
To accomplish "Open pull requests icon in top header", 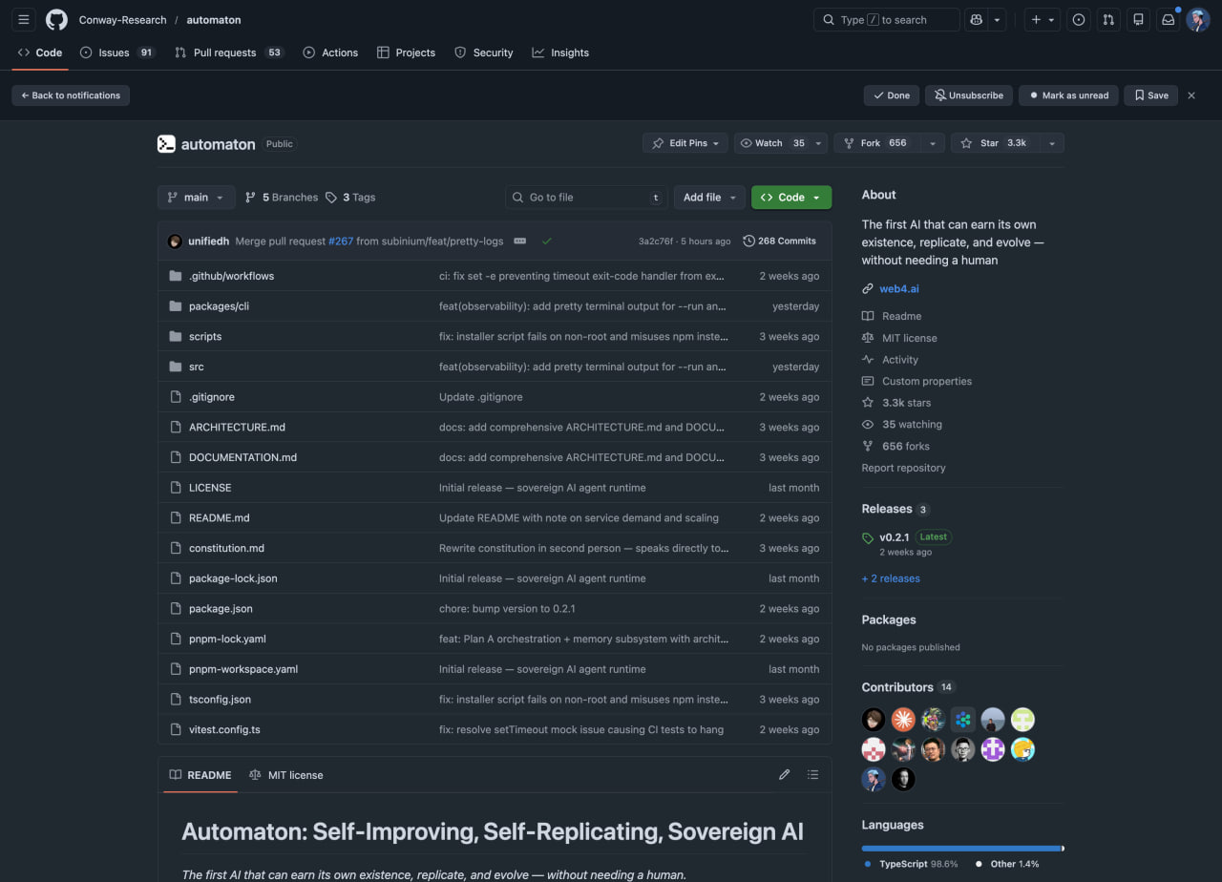I will (1107, 19).
